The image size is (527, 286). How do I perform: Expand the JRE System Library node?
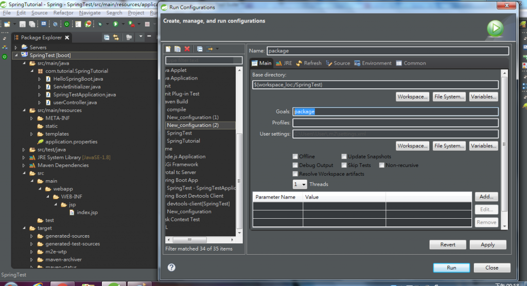[x=24, y=157]
